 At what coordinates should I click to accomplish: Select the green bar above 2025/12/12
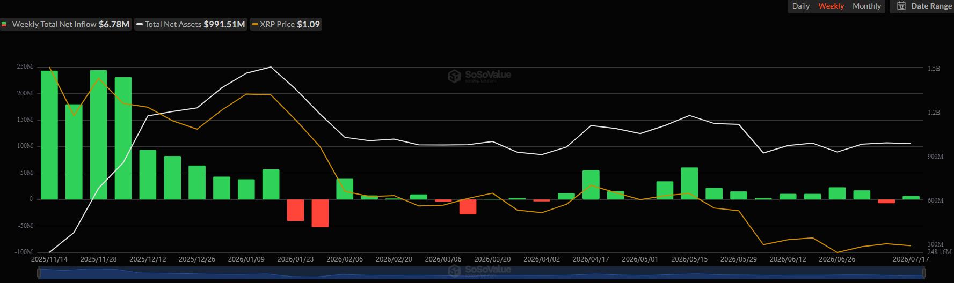click(148, 175)
